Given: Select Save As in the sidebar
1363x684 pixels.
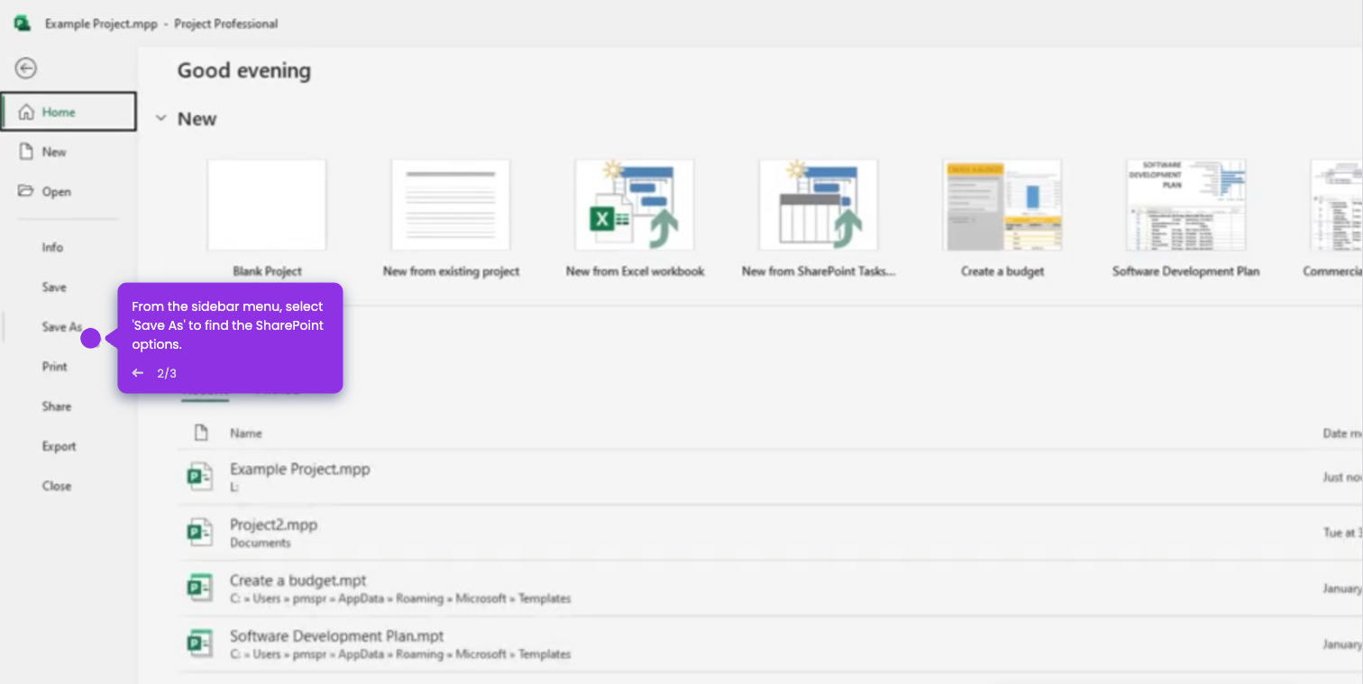Looking at the screenshot, I should pyautogui.click(x=61, y=326).
